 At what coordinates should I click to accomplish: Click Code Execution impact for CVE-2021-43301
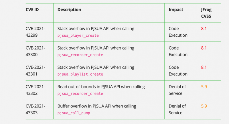(178, 71)
